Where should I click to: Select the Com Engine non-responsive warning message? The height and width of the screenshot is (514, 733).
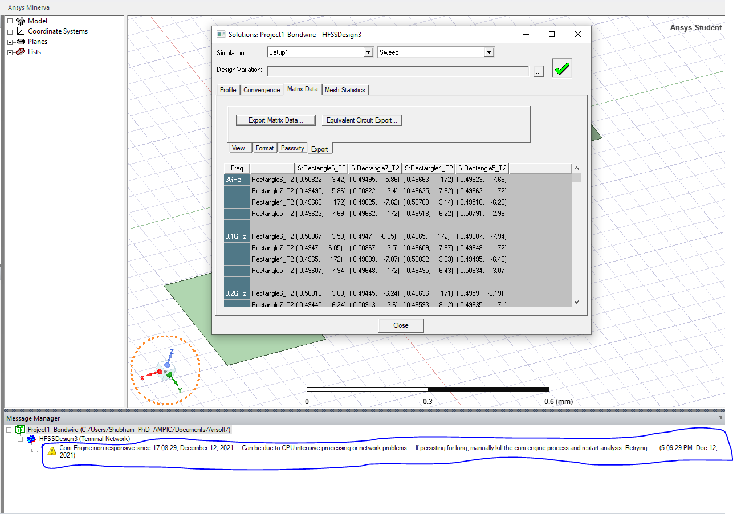coord(388,451)
